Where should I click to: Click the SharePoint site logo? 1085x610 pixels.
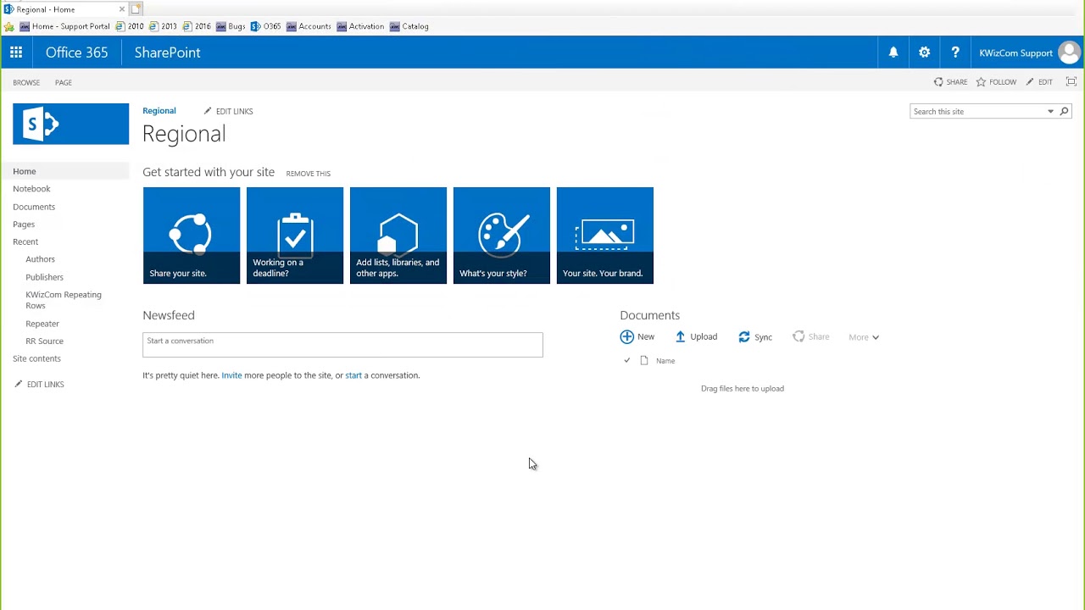point(71,125)
